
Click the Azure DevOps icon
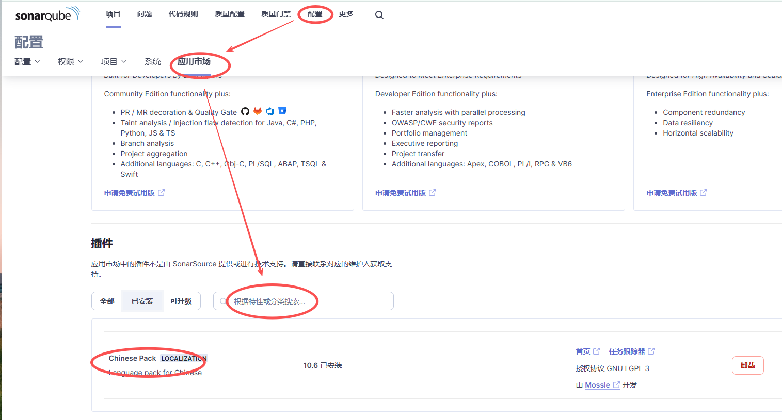click(x=270, y=111)
